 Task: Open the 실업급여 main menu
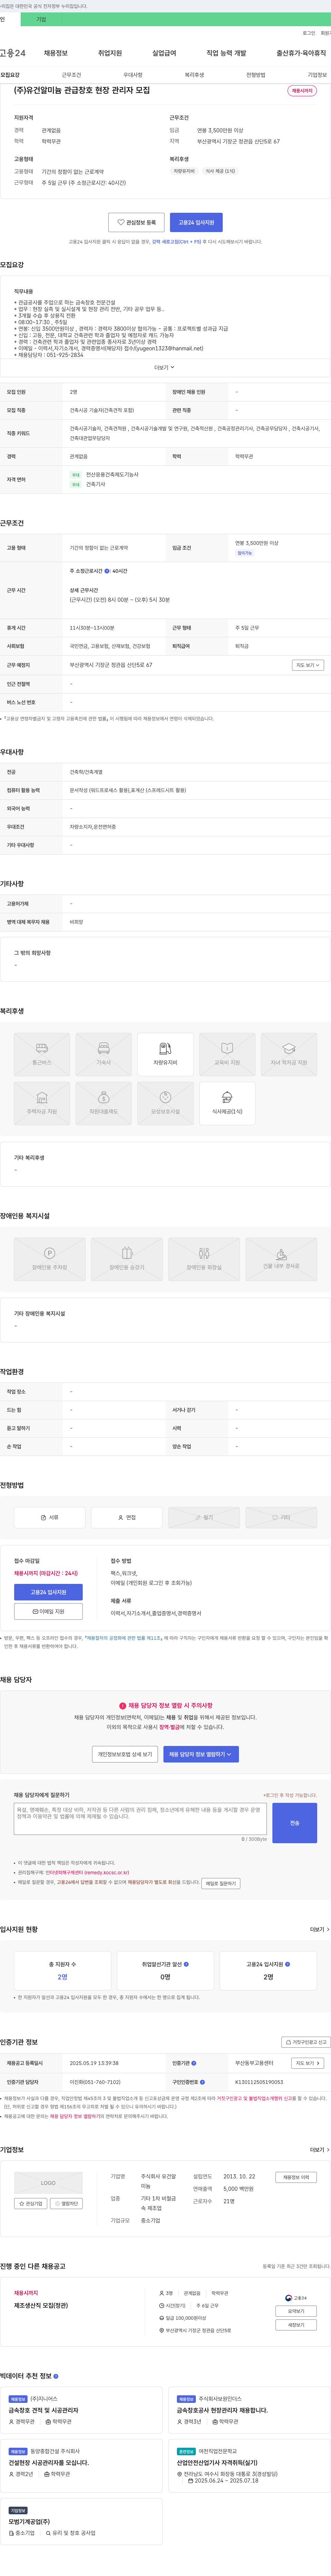click(164, 53)
